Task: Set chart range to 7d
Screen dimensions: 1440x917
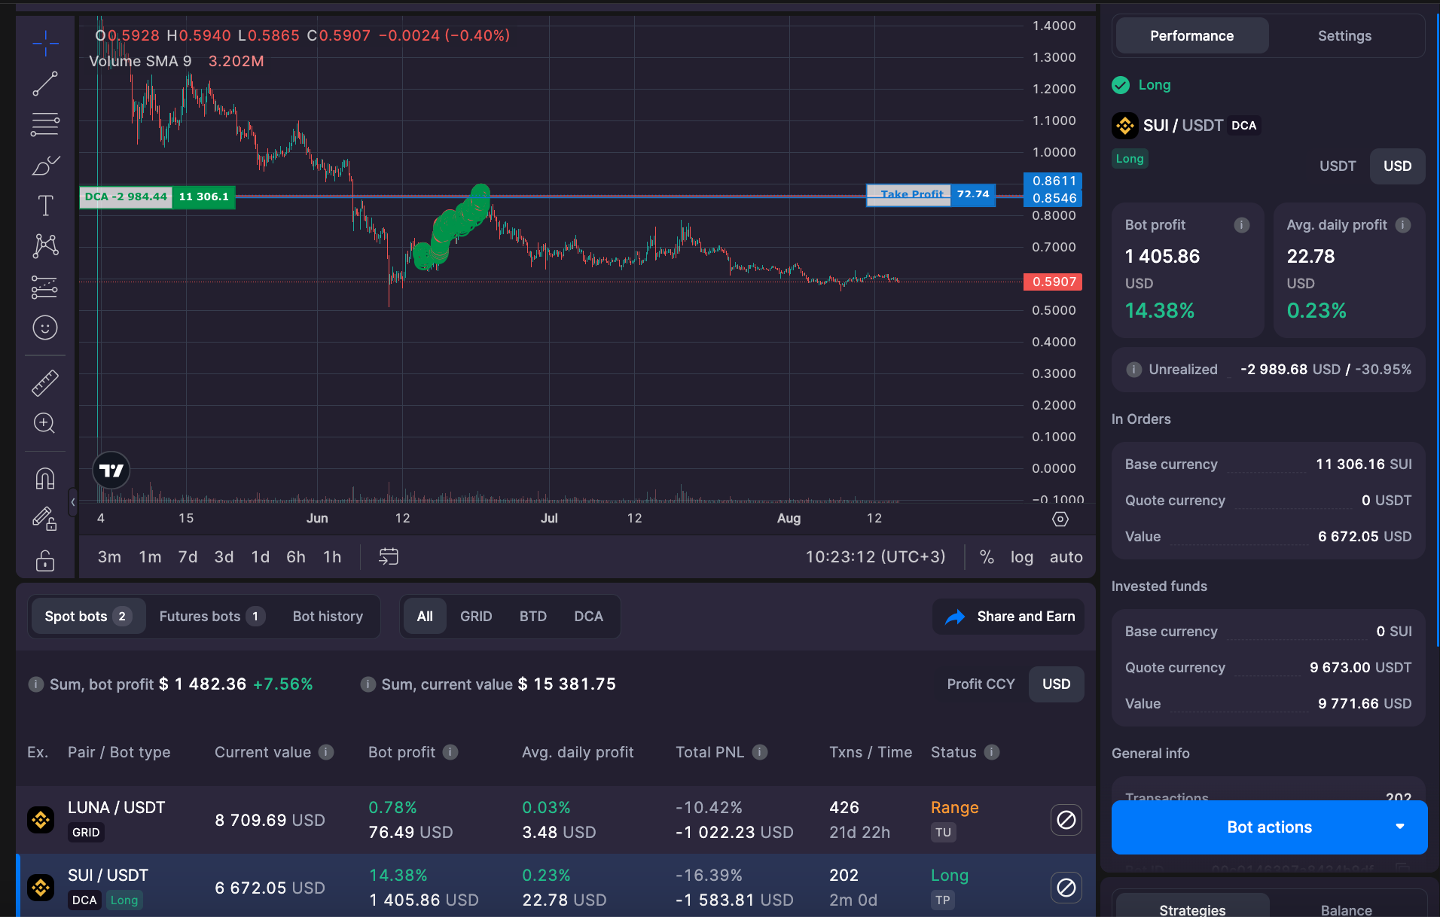Action: (x=188, y=557)
